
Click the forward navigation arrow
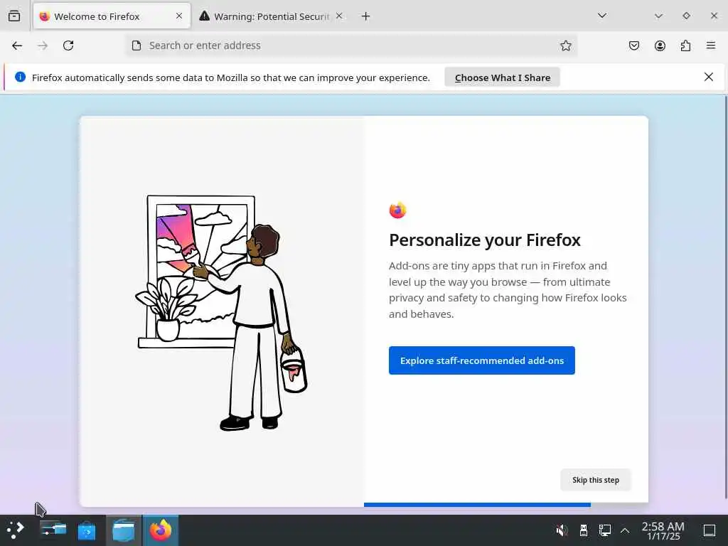43,45
